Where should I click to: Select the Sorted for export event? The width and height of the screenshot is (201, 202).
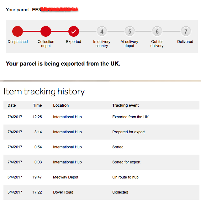[x=126, y=162]
